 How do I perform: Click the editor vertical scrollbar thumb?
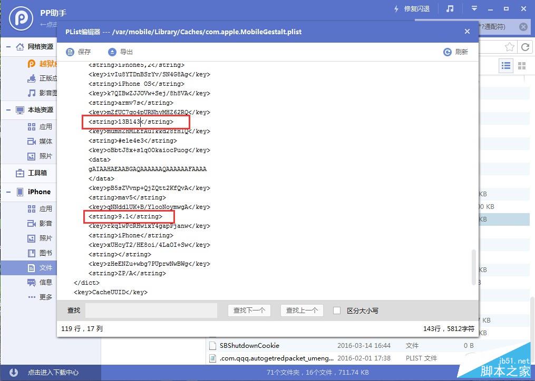click(x=473, y=267)
